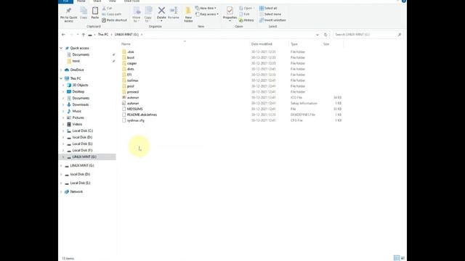This screenshot has width=465, height=261.
Task: Open address bar history dropdown
Action: (318, 35)
